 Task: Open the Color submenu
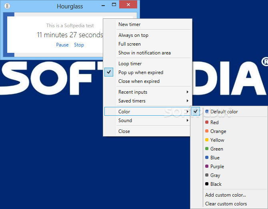148,112
